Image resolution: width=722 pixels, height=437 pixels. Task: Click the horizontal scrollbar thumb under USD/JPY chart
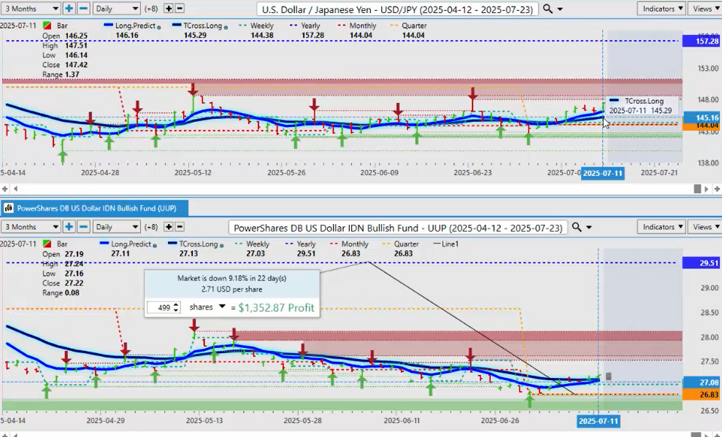(x=697, y=188)
